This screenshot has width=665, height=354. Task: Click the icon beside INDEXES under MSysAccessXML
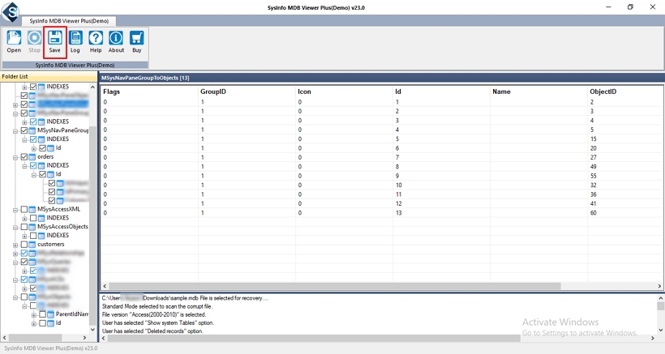click(41, 218)
